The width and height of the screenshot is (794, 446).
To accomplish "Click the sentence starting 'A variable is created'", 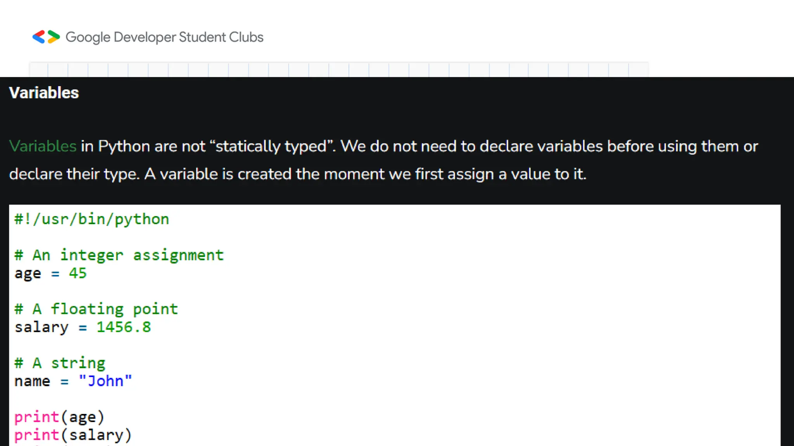I will click(x=365, y=174).
